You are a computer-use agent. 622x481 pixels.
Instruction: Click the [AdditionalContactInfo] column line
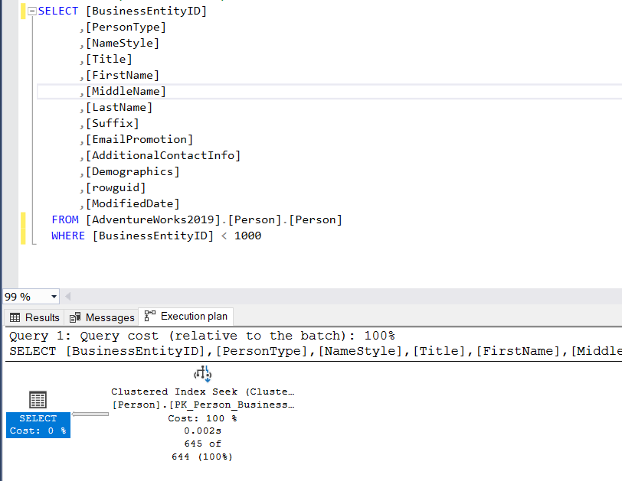coord(160,155)
